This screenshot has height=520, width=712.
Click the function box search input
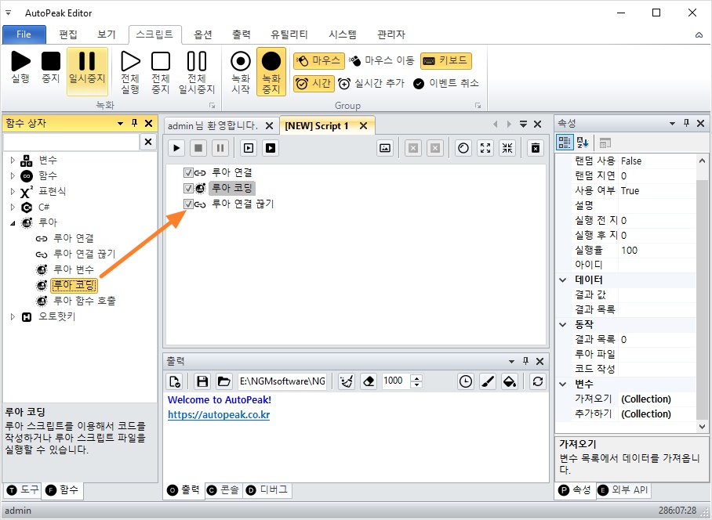pos(71,142)
